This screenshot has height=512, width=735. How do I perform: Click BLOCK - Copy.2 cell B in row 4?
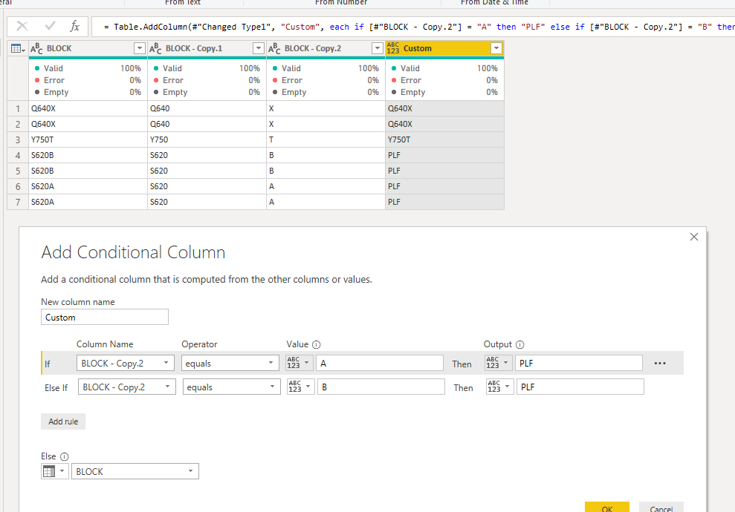point(326,155)
